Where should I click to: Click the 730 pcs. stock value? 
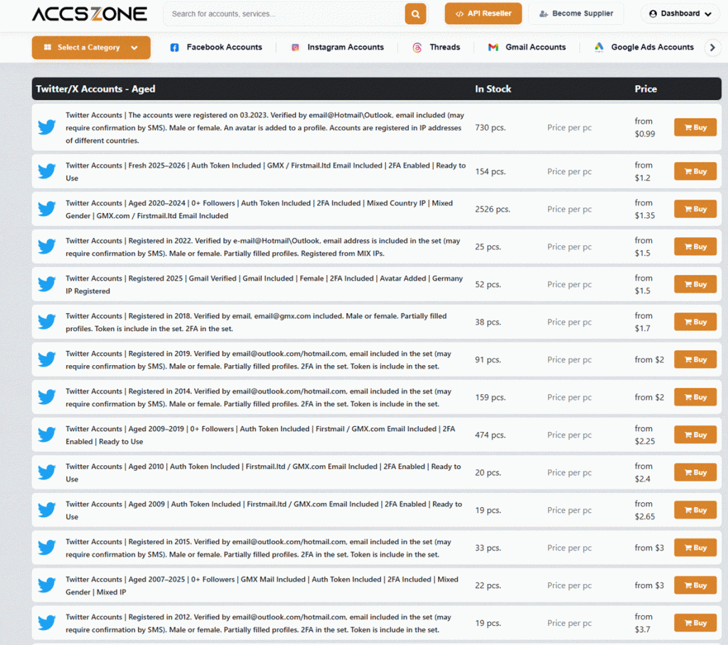pyautogui.click(x=491, y=127)
